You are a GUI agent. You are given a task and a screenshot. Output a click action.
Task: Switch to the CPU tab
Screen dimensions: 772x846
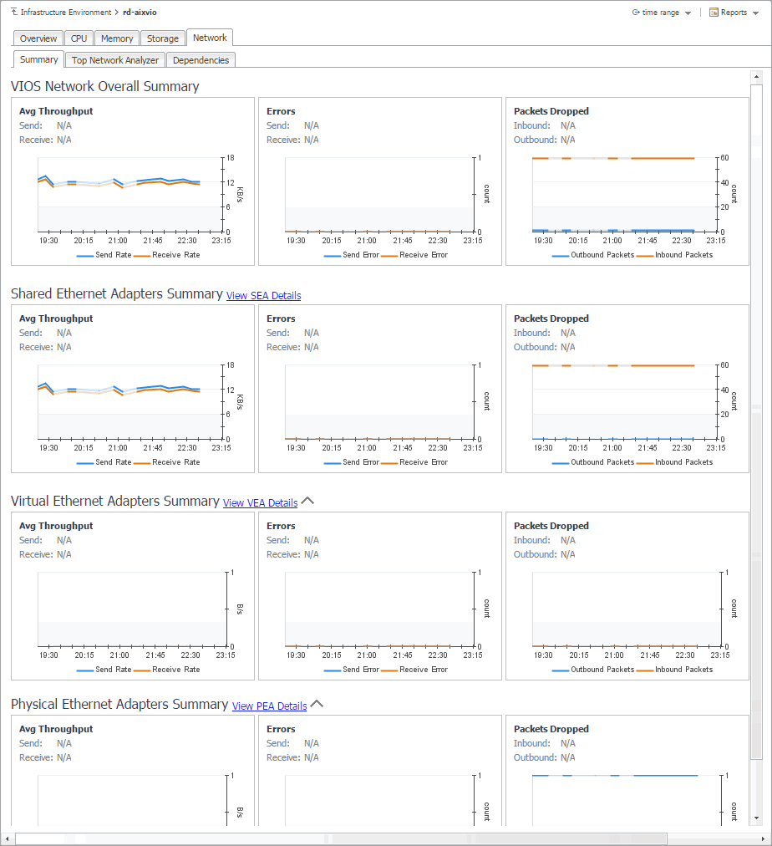[79, 38]
